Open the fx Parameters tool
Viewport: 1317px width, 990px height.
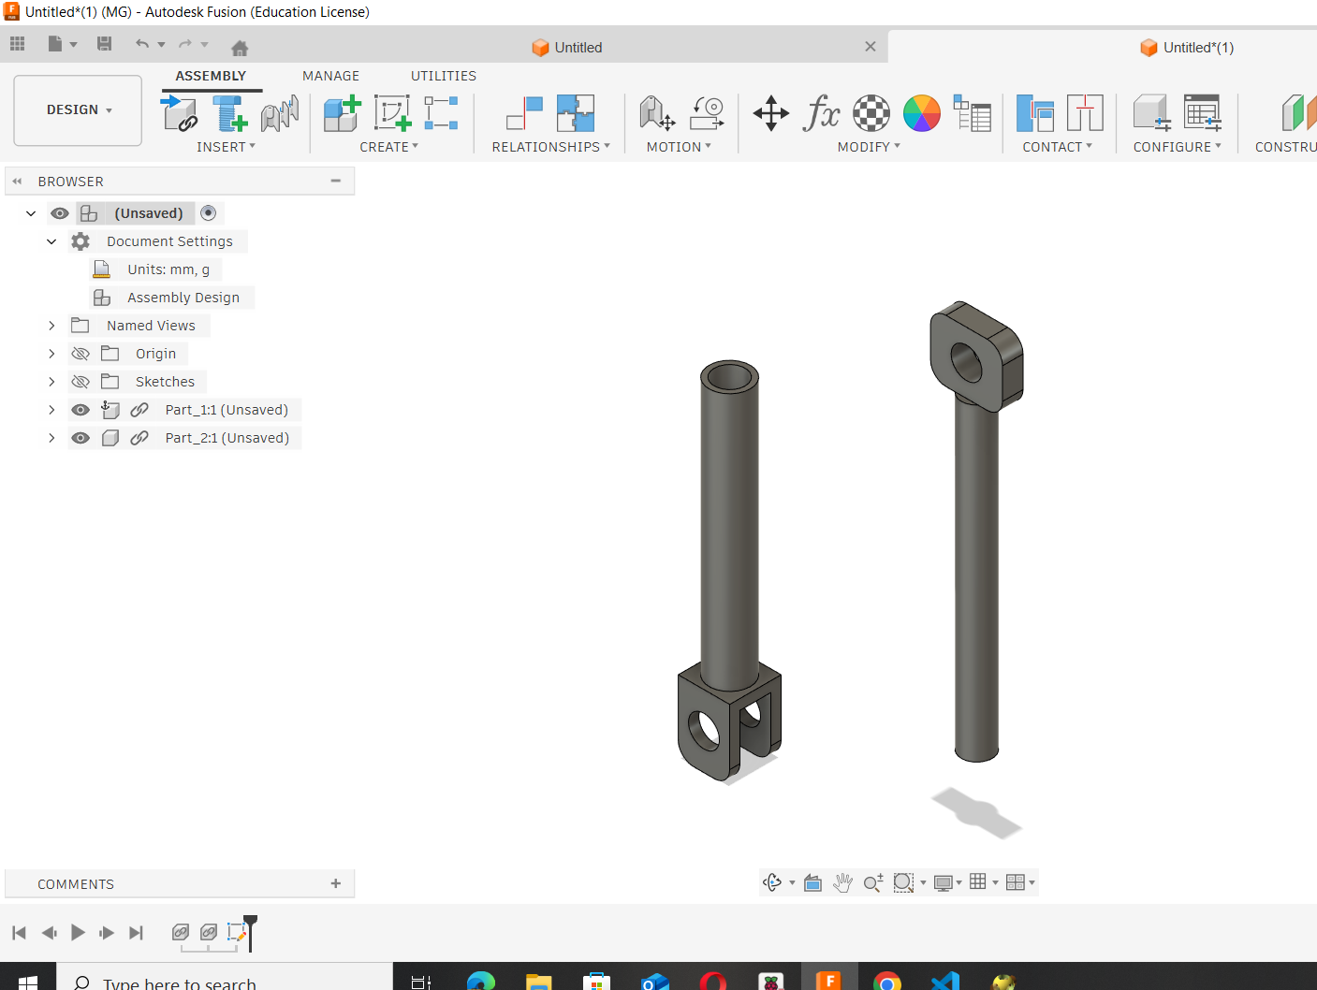[x=821, y=113]
